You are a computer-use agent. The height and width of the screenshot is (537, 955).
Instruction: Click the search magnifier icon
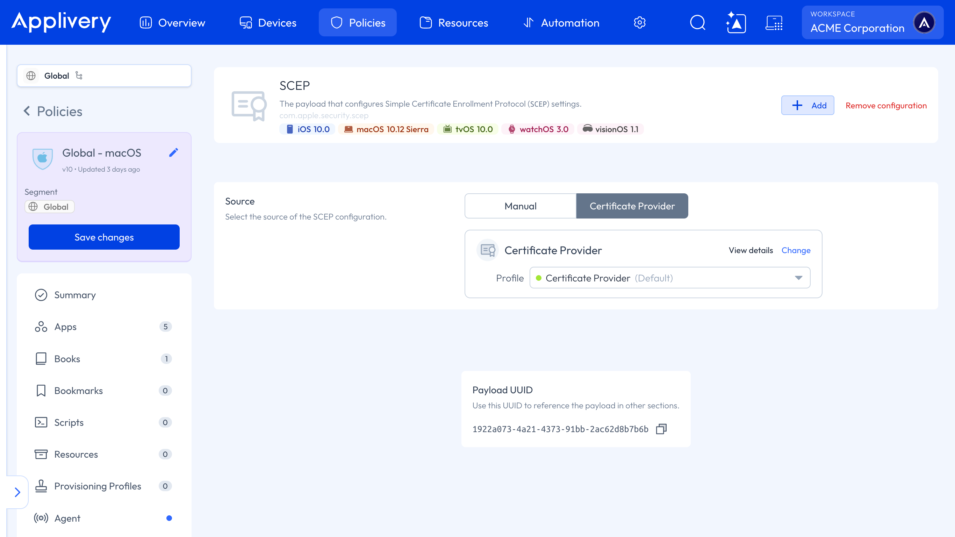(x=697, y=23)
